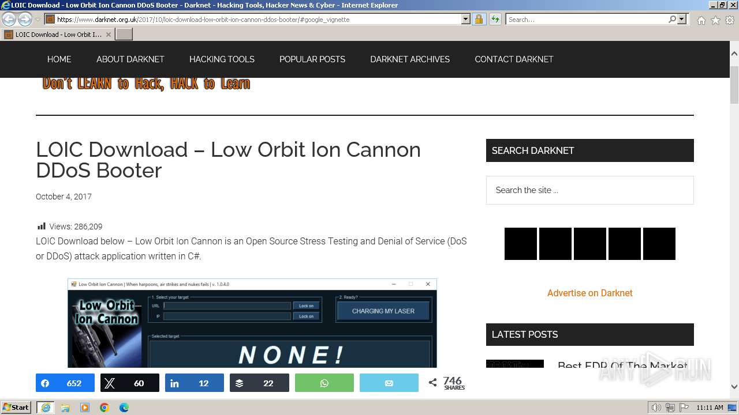Expand the recent pages dropdown beside Forward
Image resolution: width=739 pixels, height=415 pixels.
pos(38,20)
